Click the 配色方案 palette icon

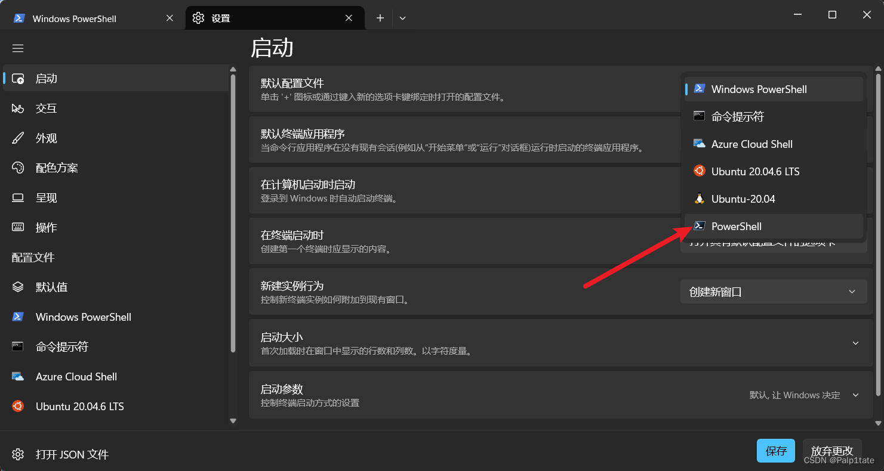click(18, 168)
